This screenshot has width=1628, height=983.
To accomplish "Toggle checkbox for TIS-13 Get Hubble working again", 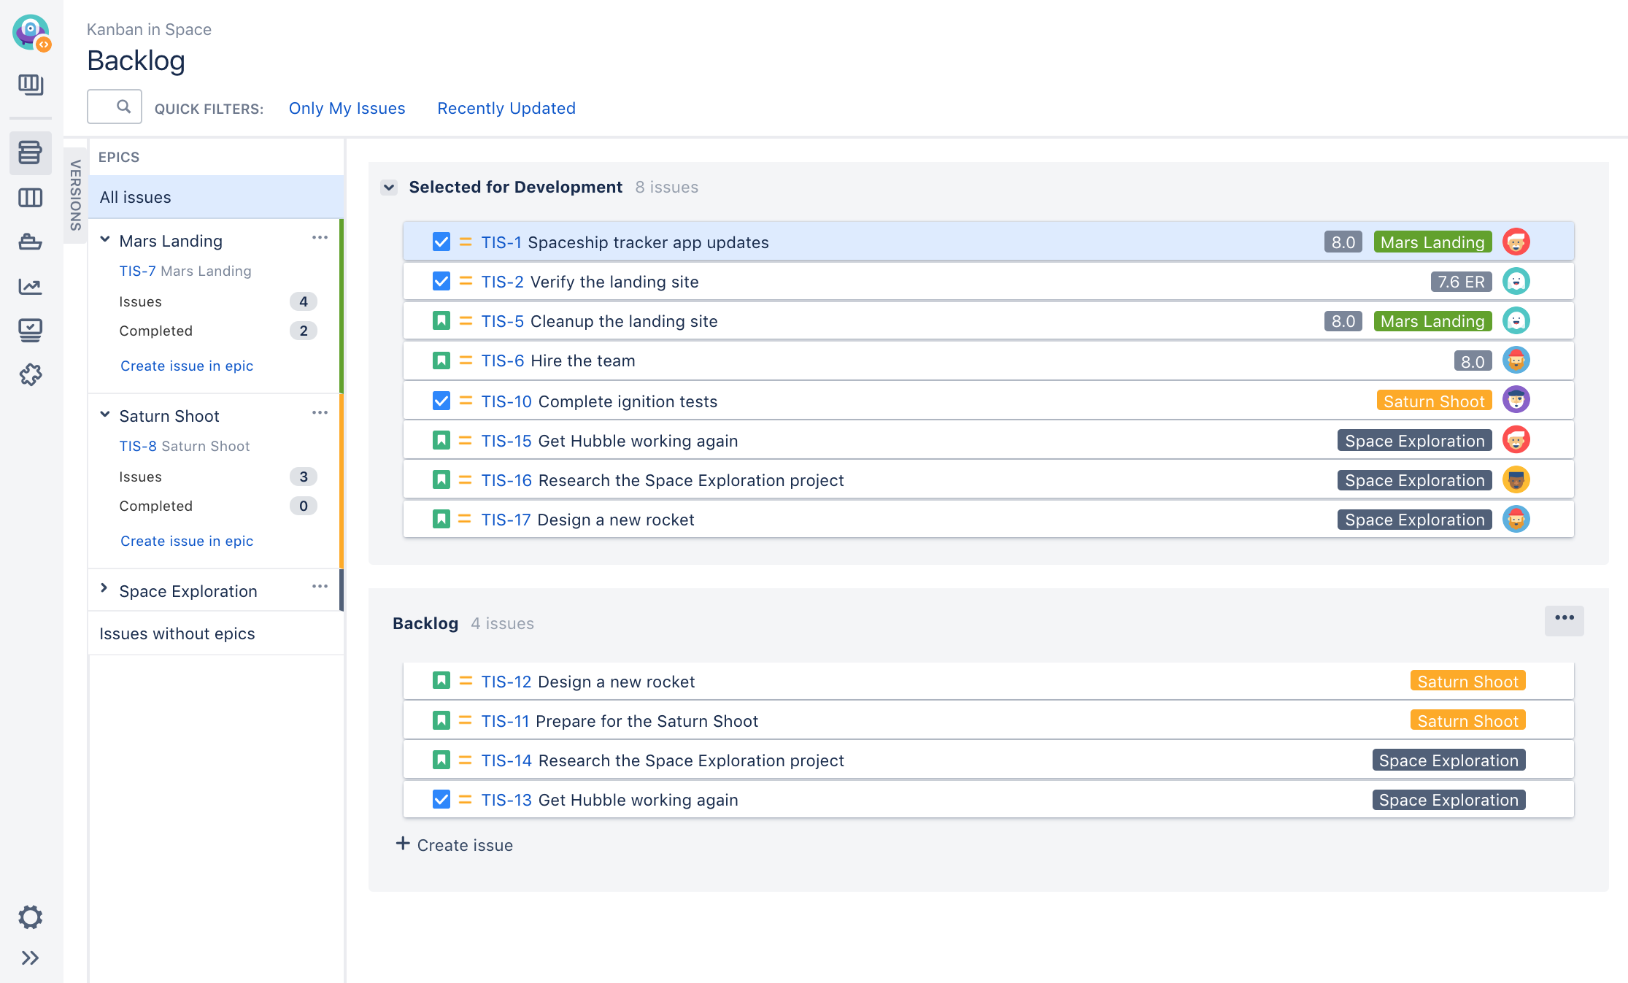I will pyautogui.click(x=441, y=801).
